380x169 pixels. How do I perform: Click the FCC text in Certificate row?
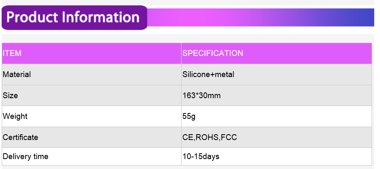(229, 137)
